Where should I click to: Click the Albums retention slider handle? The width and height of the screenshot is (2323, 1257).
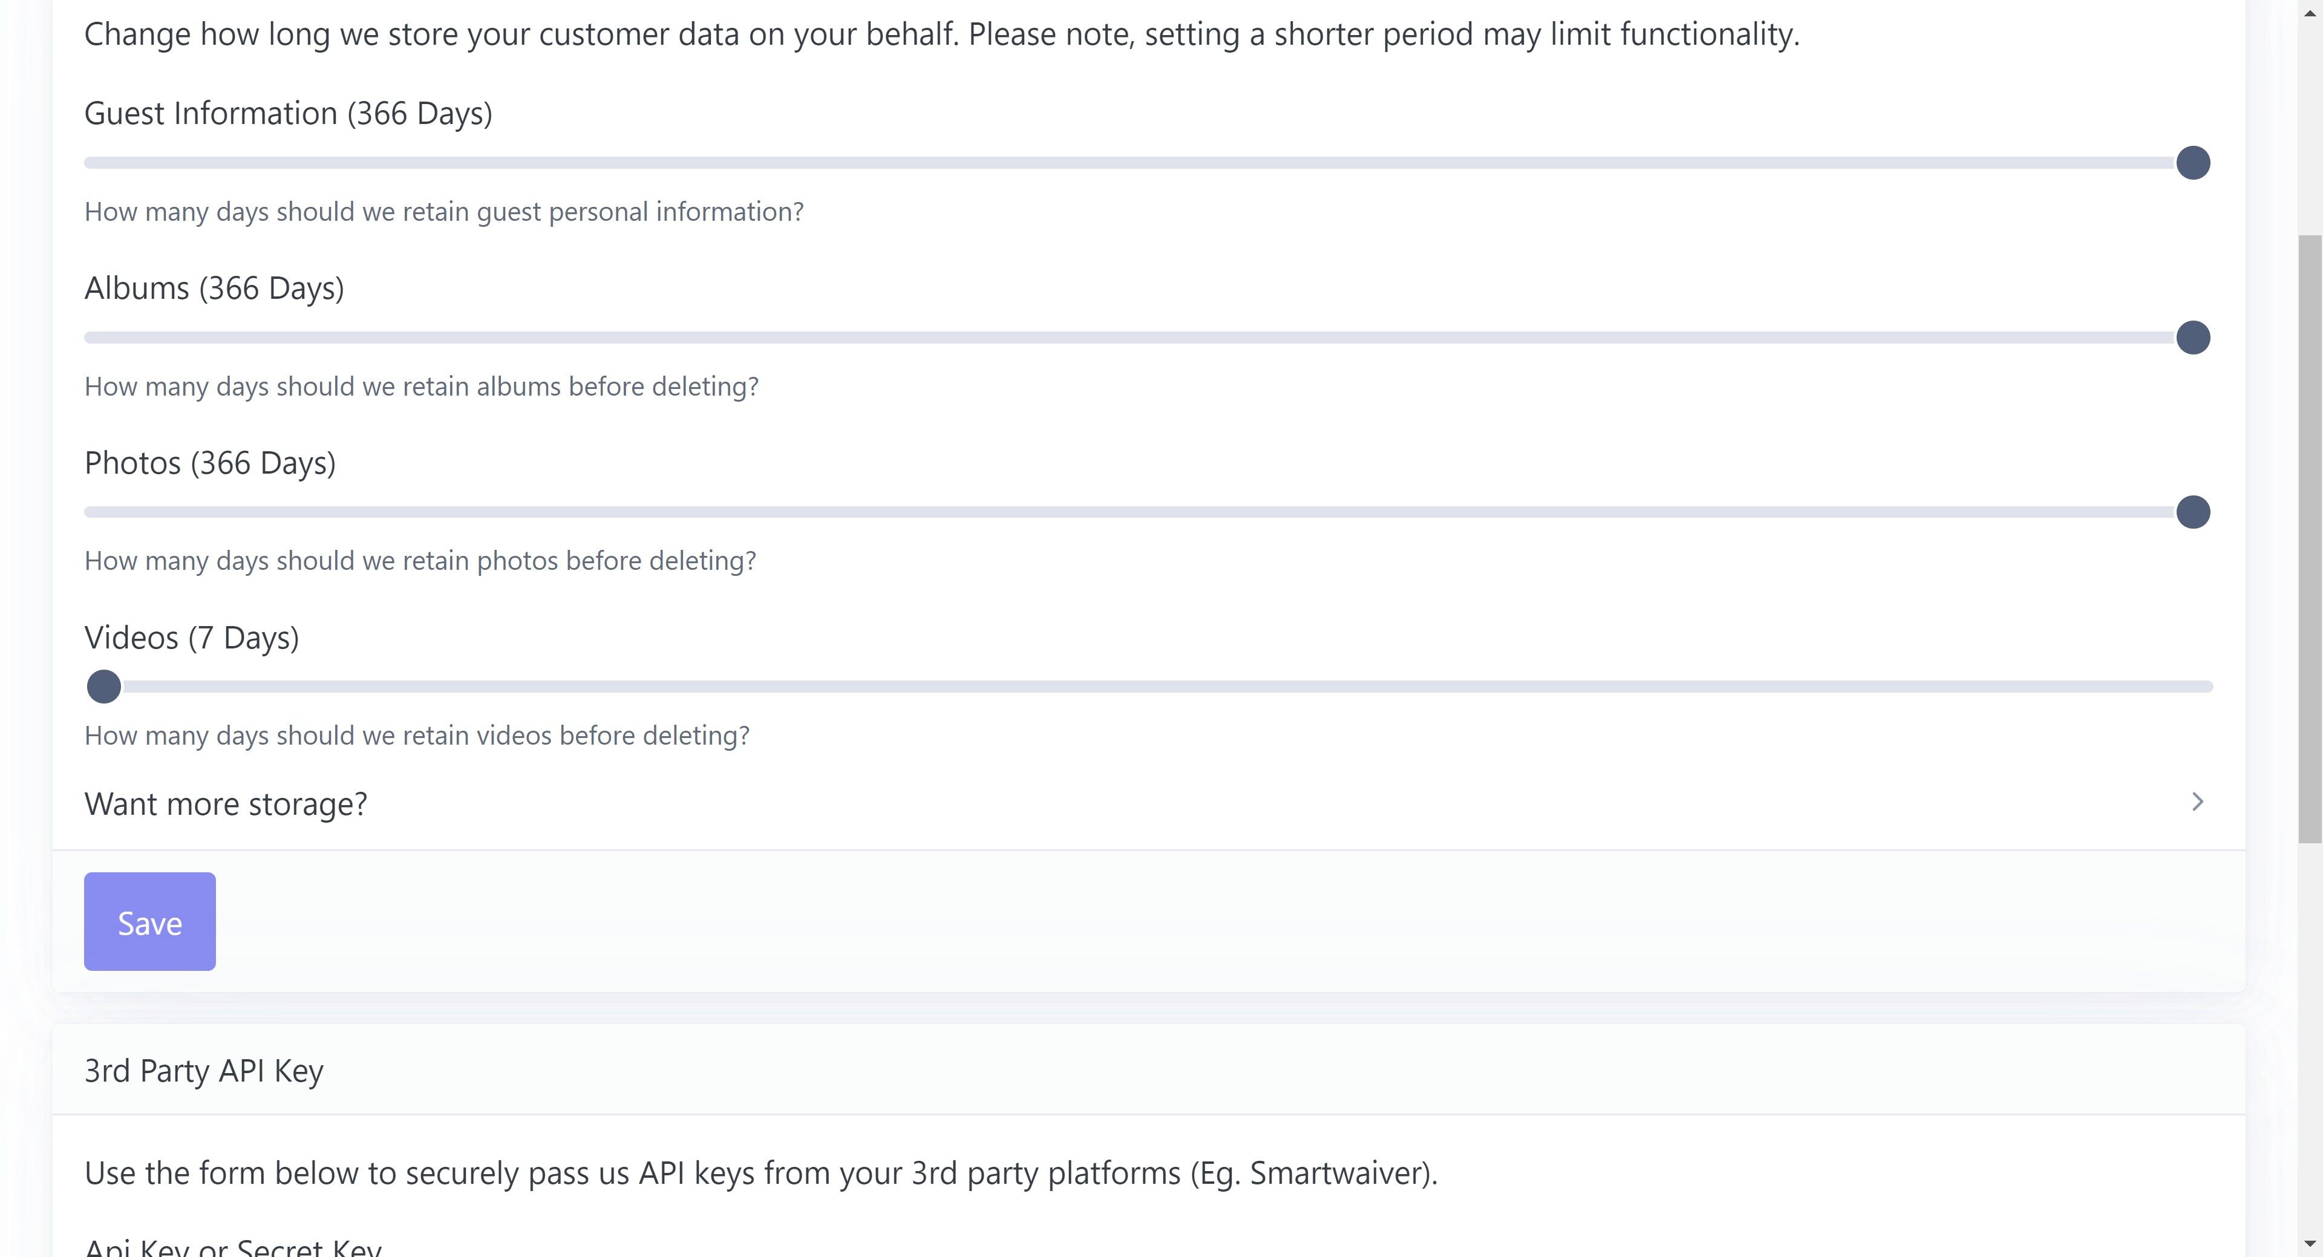pyautogui.click(x=2192, y=338)
